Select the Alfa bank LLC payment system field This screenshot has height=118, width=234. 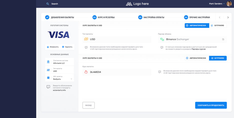tap(60, 62)
